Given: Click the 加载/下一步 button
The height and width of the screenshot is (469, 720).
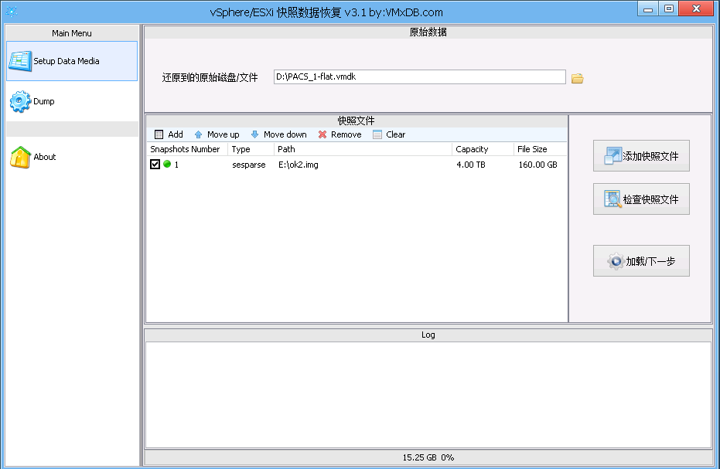Looking at the screenshot, I should coord(641,261).
